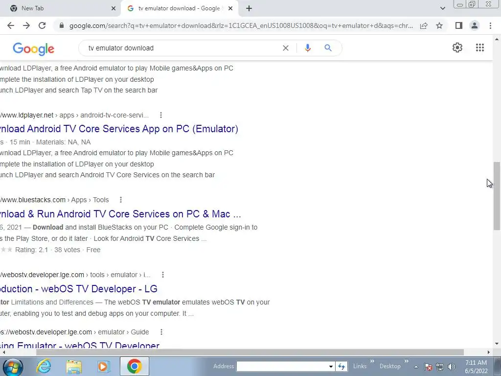Open Using Emulator - webOS TV Developer link

(x=80, y=345)
